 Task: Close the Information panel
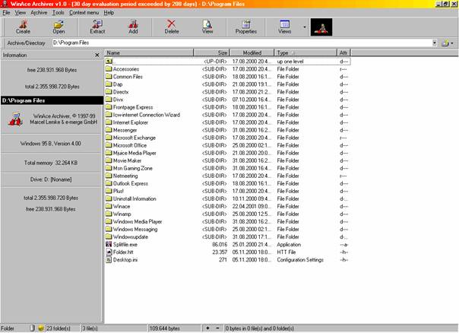(x=97, y=55)
